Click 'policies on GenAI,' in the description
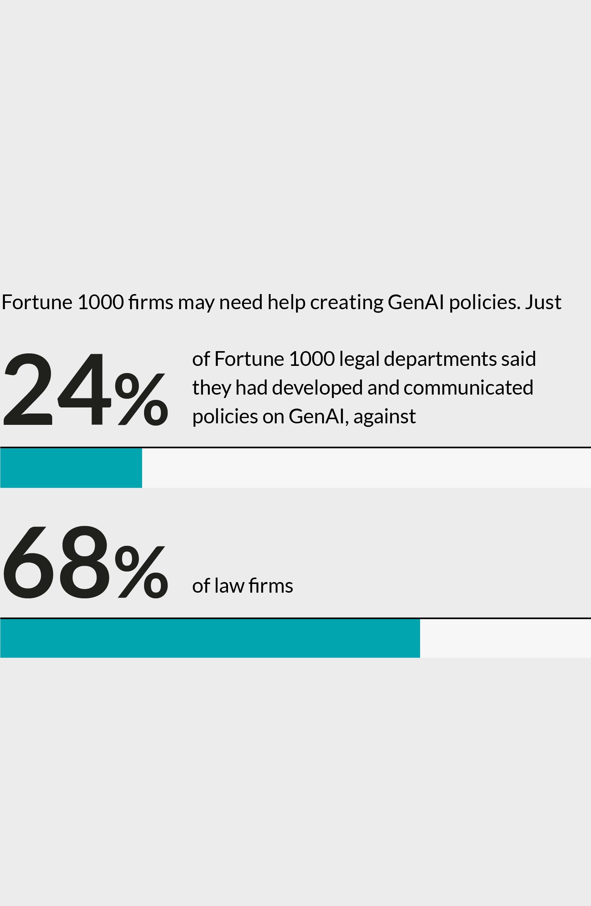Viewport: 591px width, 906px height. tap(270, 417)
